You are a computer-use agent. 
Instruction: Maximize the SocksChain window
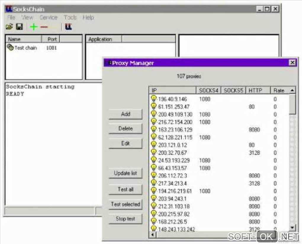coord(267,9)
